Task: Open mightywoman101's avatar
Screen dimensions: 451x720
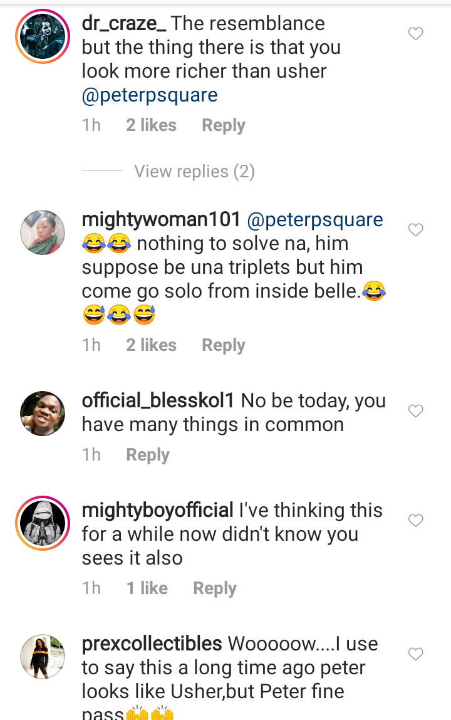Action: pos(43,232)
